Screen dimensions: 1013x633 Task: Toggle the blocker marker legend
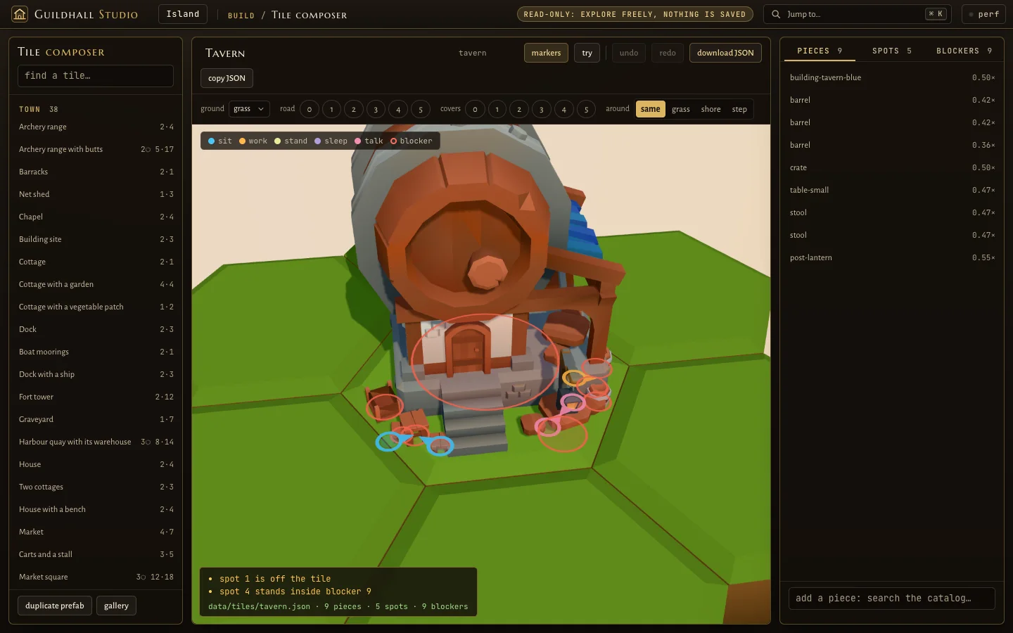[x=412, y=141]
